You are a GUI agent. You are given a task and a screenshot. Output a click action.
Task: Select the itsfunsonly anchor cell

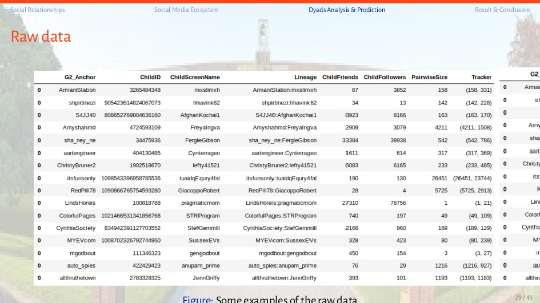coord(81,178)
